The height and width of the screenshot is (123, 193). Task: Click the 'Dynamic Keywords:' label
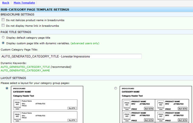tap(14, 63)
